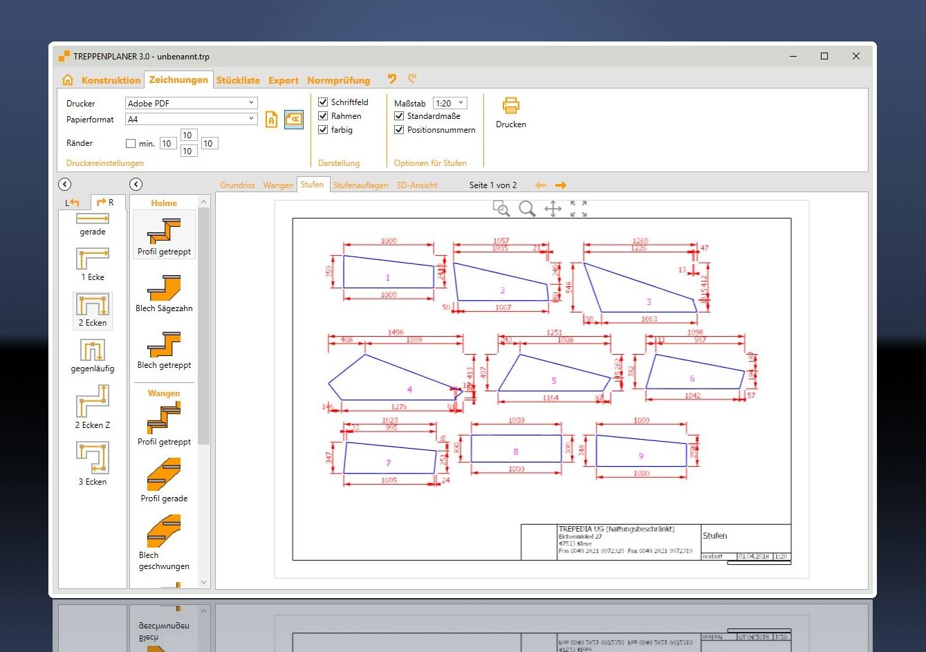Switch to the Zeichnungen tab
The height and width of the screenshot is (652, 926).
(178, 80)
